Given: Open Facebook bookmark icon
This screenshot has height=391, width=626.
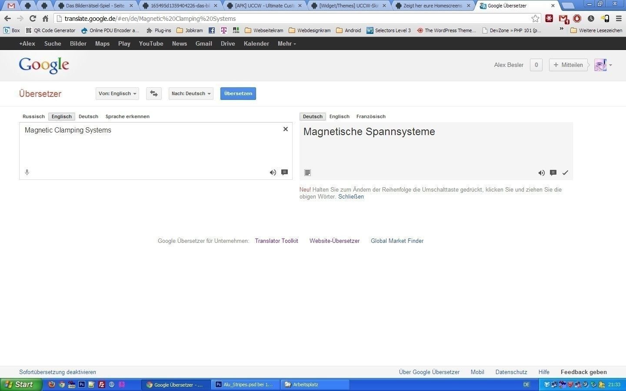Looking at the screenshot, I should coord(212,30).
